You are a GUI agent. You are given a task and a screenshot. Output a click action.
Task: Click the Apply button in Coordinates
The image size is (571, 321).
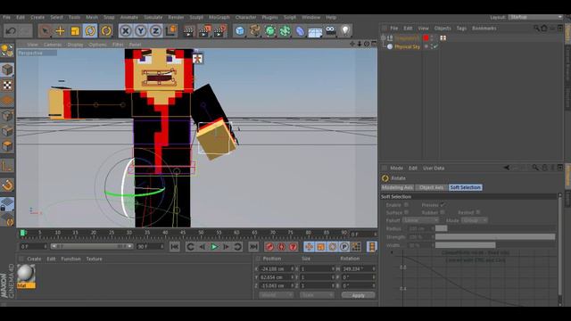click(359, 295)
